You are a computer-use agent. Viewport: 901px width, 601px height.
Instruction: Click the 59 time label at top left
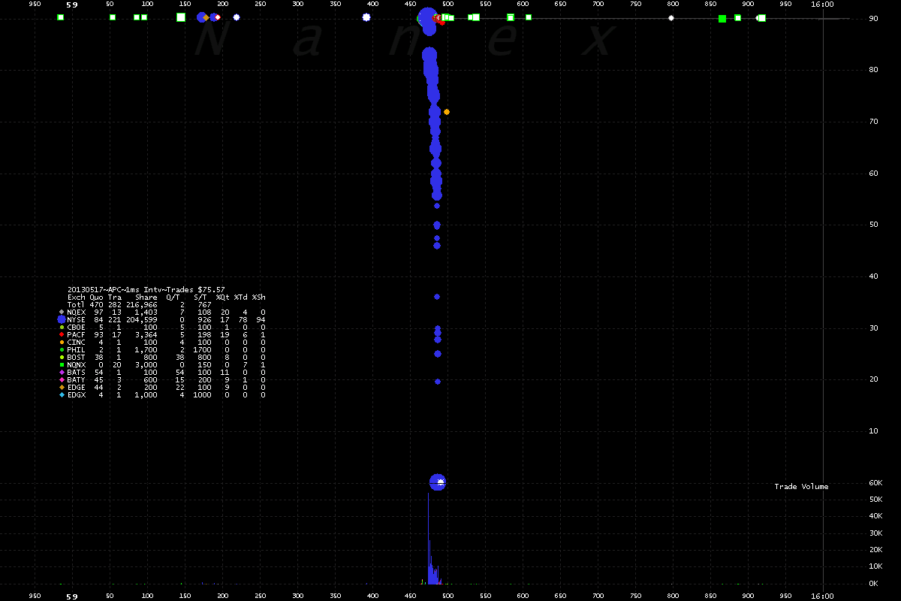[72, 5]
